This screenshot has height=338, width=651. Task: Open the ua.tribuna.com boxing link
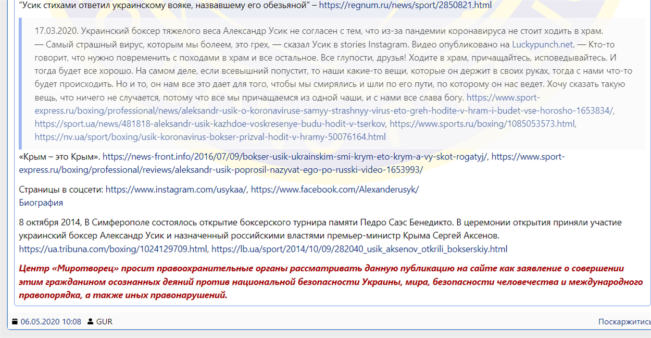[x=113, y=249]
